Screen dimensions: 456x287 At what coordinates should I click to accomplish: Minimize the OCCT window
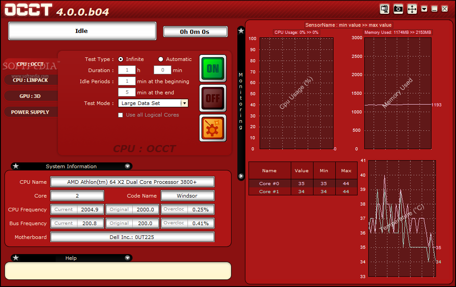[x=434, y=9]
